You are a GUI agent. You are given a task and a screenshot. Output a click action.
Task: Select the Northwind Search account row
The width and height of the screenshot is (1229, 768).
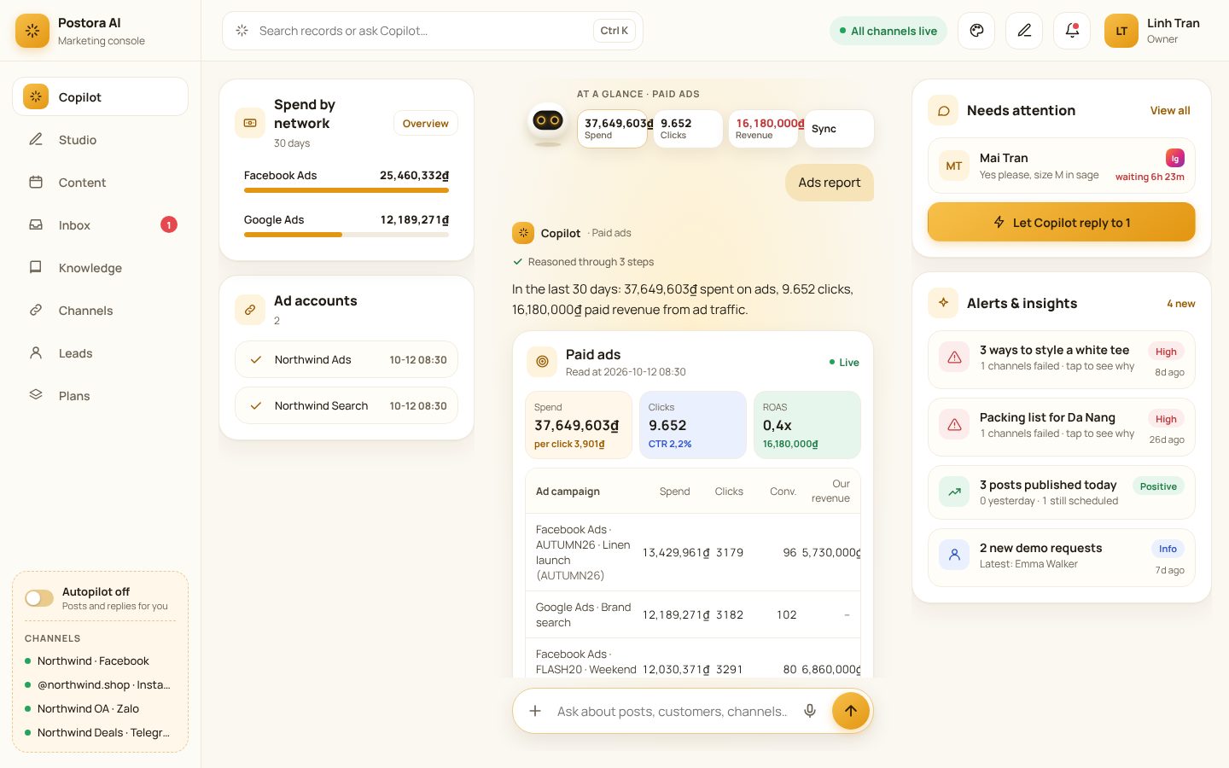[x=347, y=405]
